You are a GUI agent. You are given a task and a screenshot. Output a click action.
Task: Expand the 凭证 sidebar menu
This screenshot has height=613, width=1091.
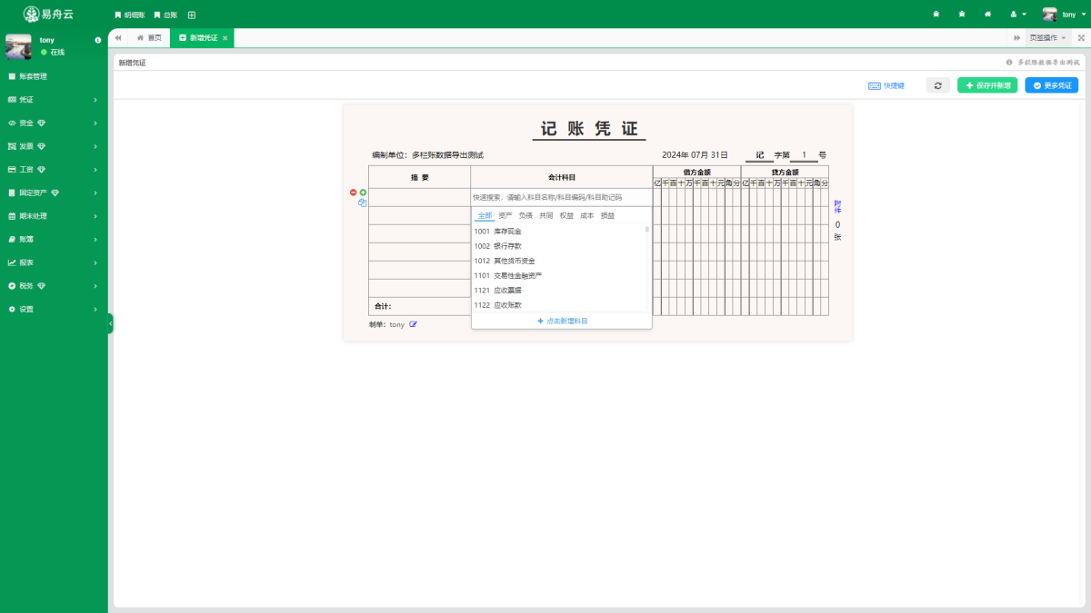pos(54,99)
